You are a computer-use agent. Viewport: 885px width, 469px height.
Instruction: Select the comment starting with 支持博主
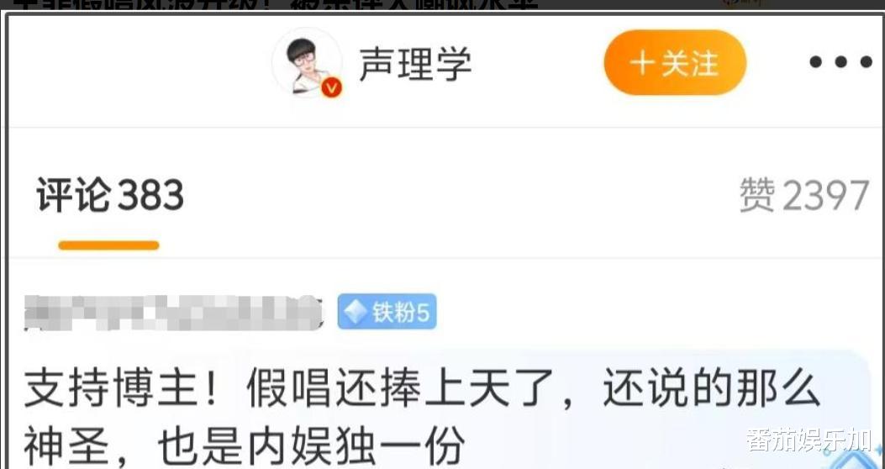(x=422, y=414)
